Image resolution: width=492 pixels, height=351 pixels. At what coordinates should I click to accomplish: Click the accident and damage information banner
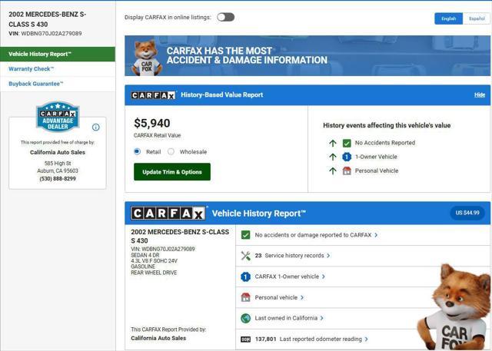[x=307, y=56]
